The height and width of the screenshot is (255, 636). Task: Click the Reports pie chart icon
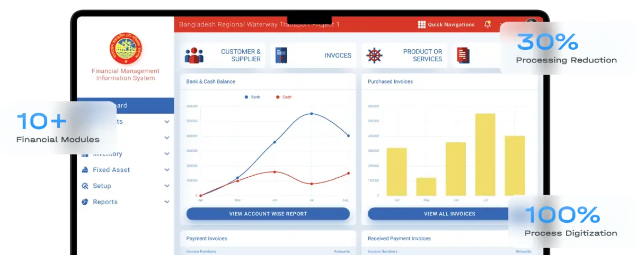point(85,202)
